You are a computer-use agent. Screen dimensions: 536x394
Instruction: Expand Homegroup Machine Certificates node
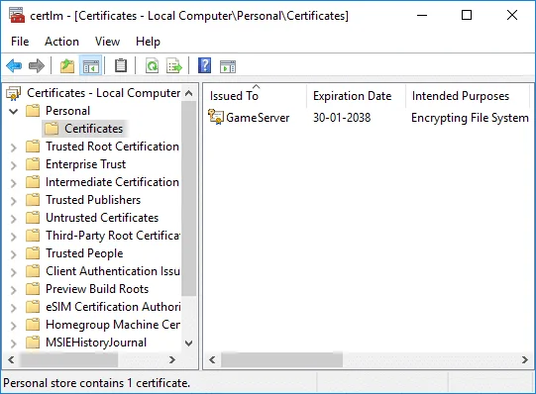[x=13, y=326]
